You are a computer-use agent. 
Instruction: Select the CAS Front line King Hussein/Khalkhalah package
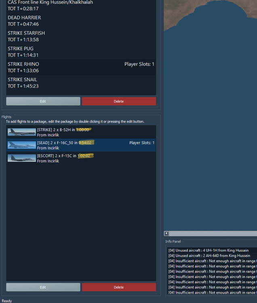[x=81, y=5]
